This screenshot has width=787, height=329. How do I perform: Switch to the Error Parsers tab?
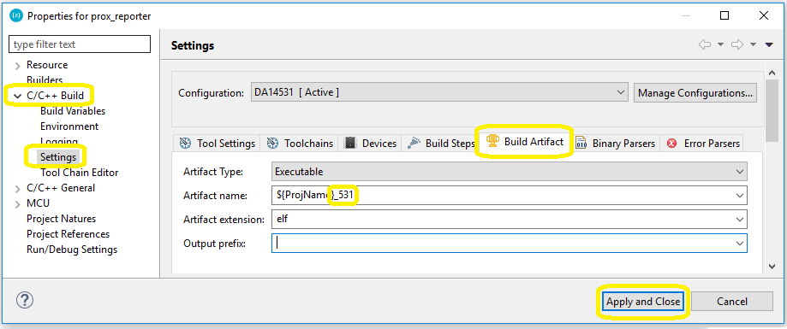703,144
